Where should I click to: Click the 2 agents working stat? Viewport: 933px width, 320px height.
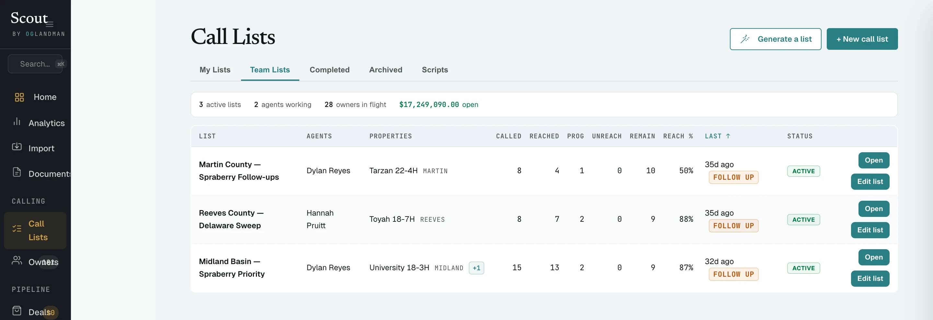click(x=282, y=104)
